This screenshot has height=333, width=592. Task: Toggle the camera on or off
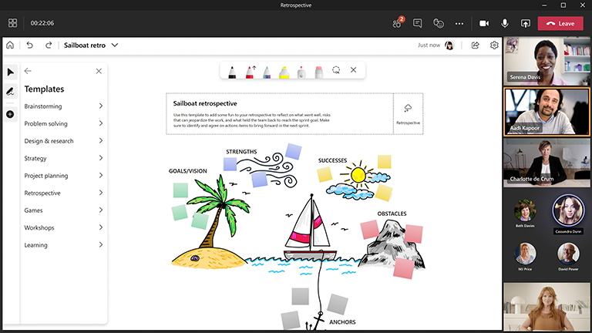point(484,23)
